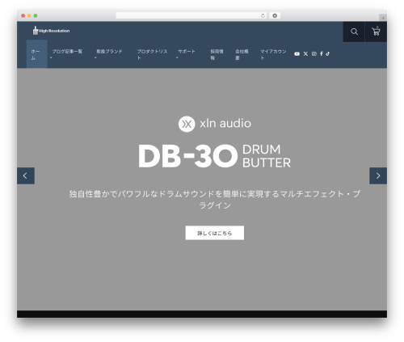Select the ホーム menu item
This screenshot has height=342, width=404.
click(x=36, y=54)
